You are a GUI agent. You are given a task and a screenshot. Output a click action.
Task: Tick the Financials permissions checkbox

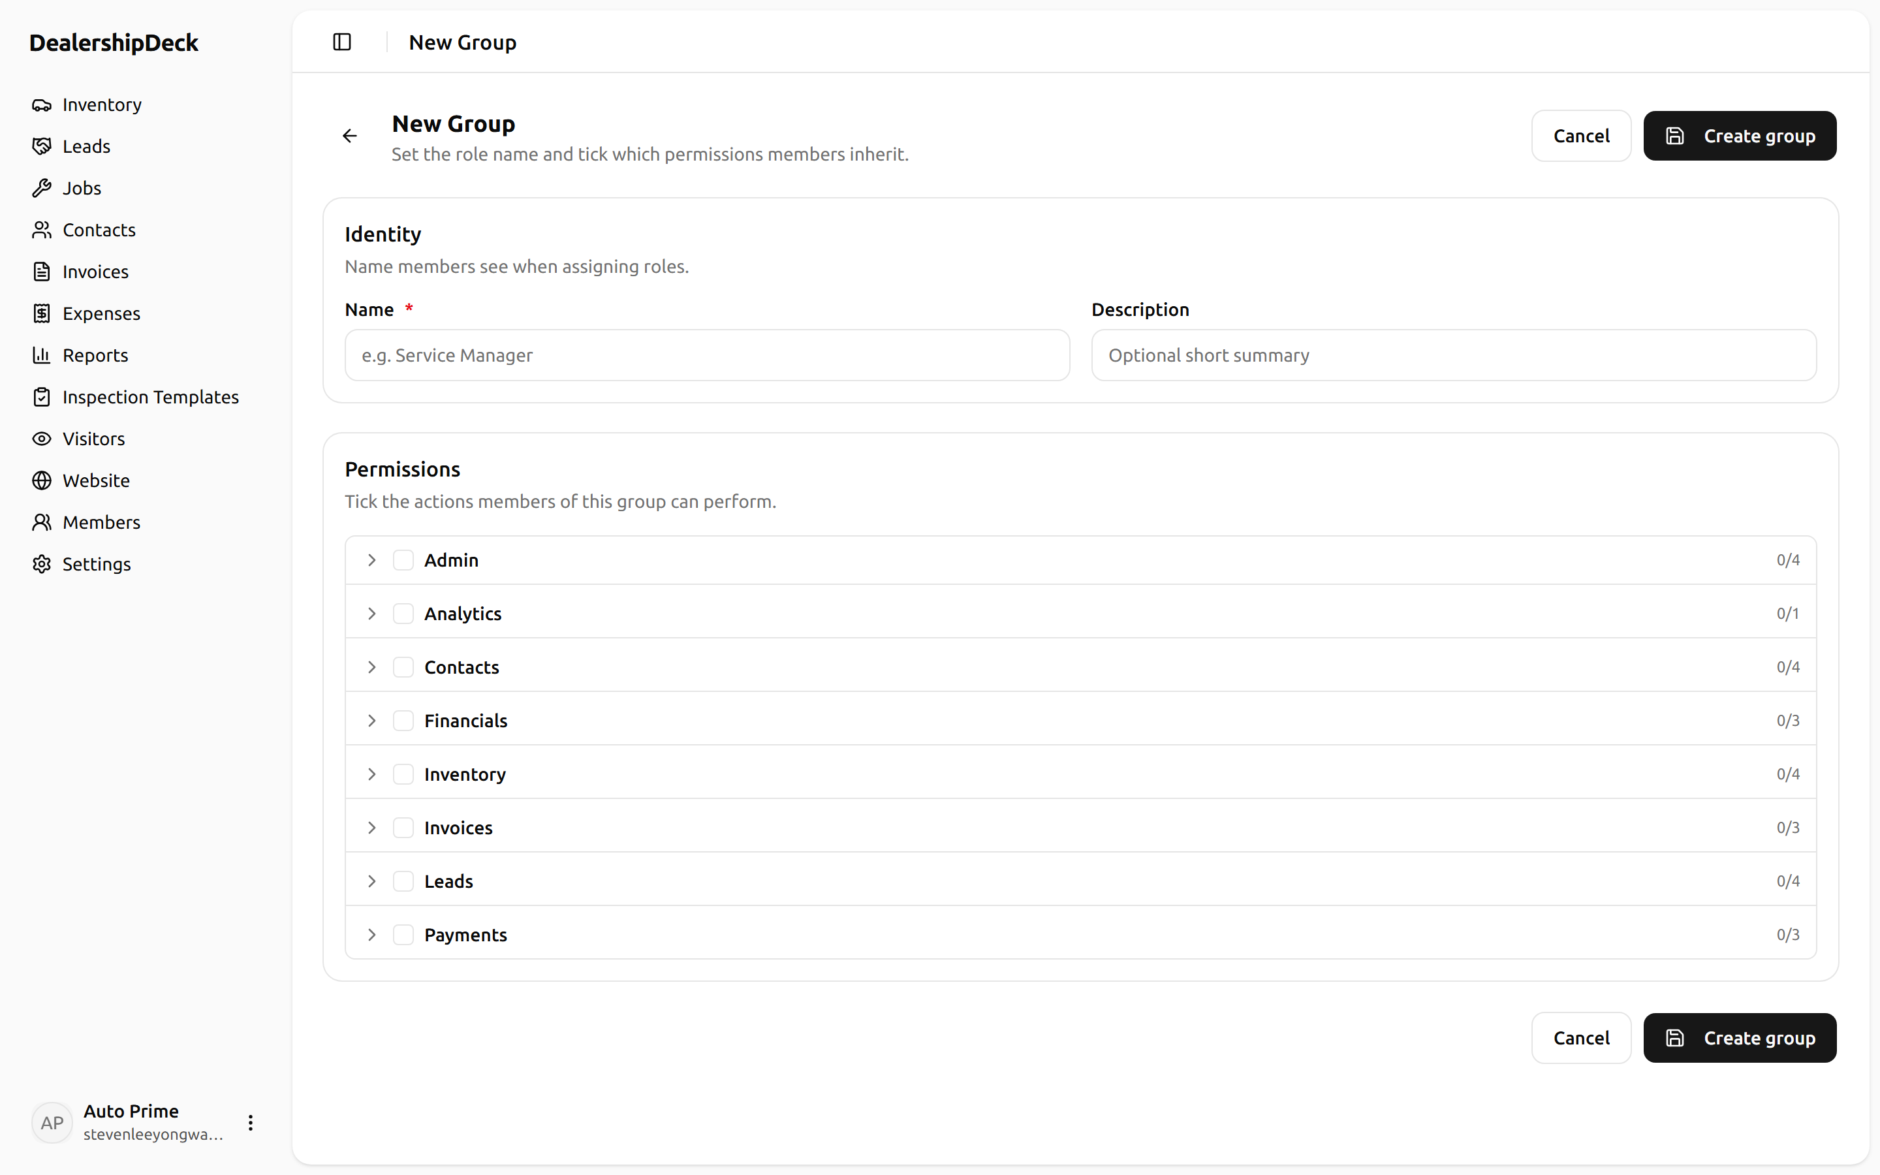403,721
